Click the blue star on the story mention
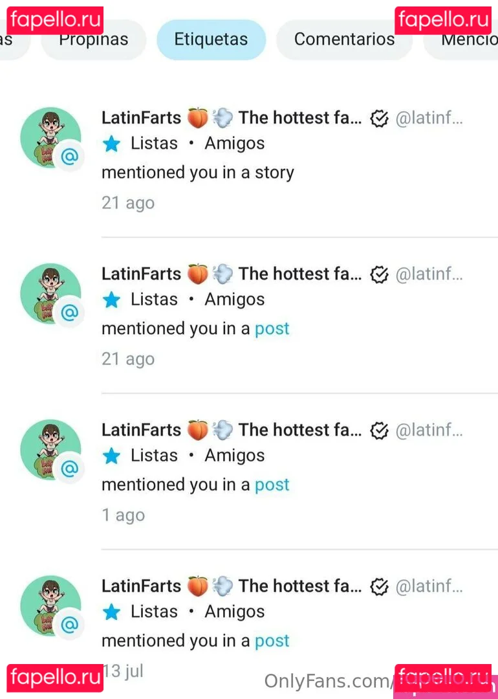498x699 pixels. pos(112,144)
